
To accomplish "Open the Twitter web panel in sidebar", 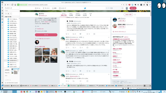I will 2,22.
